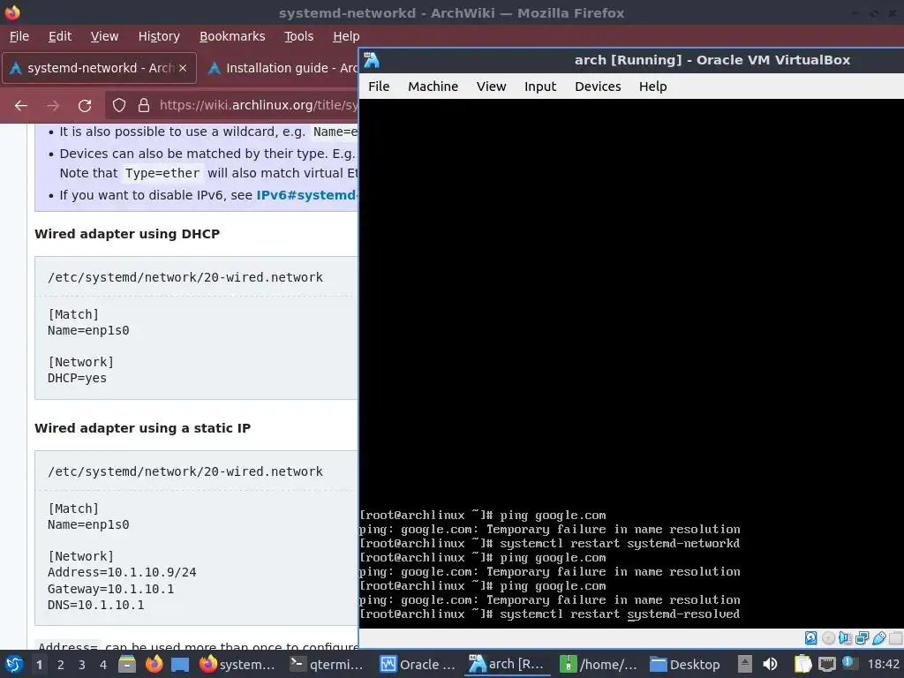
Task: Click the 'DHCP=yes' config line
Action: pos(77,379)
